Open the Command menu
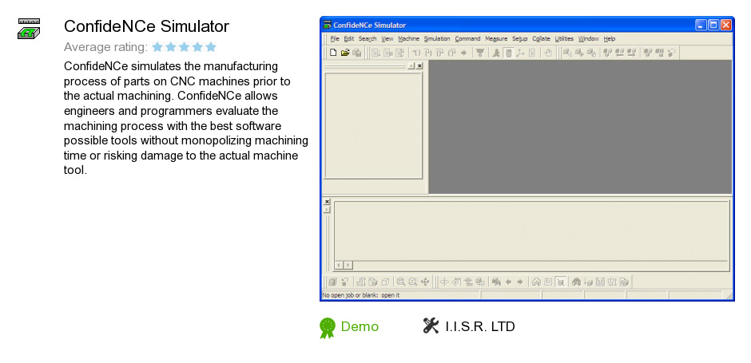 click(x=467, y=39)
